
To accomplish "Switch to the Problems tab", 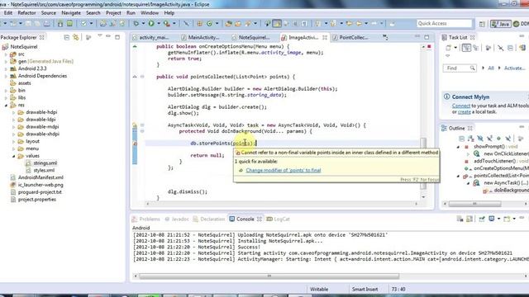I will pyautogui.click(x=146, y=219).
